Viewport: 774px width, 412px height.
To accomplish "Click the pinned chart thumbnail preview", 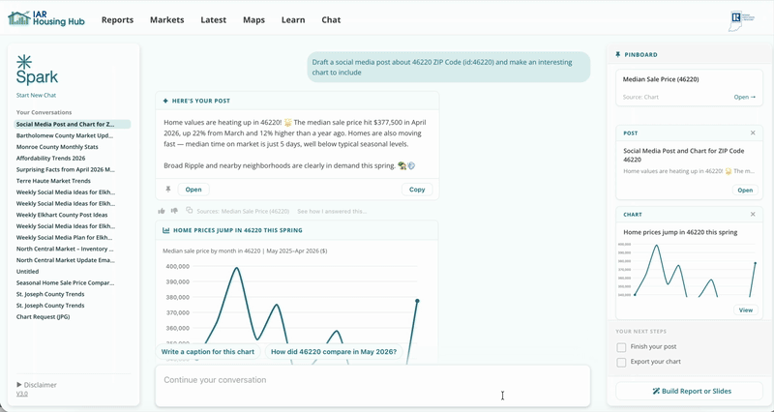I will pyautogui.click(x=689, y=270).
